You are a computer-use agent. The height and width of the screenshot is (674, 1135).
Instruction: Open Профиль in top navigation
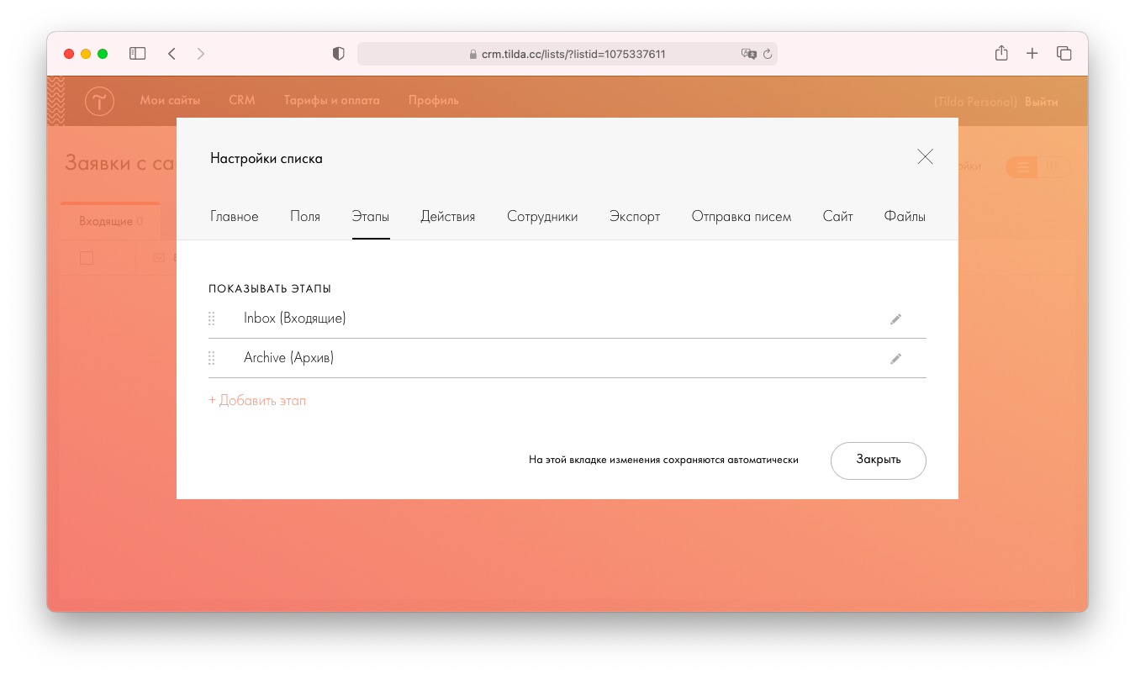click(434, 100)
